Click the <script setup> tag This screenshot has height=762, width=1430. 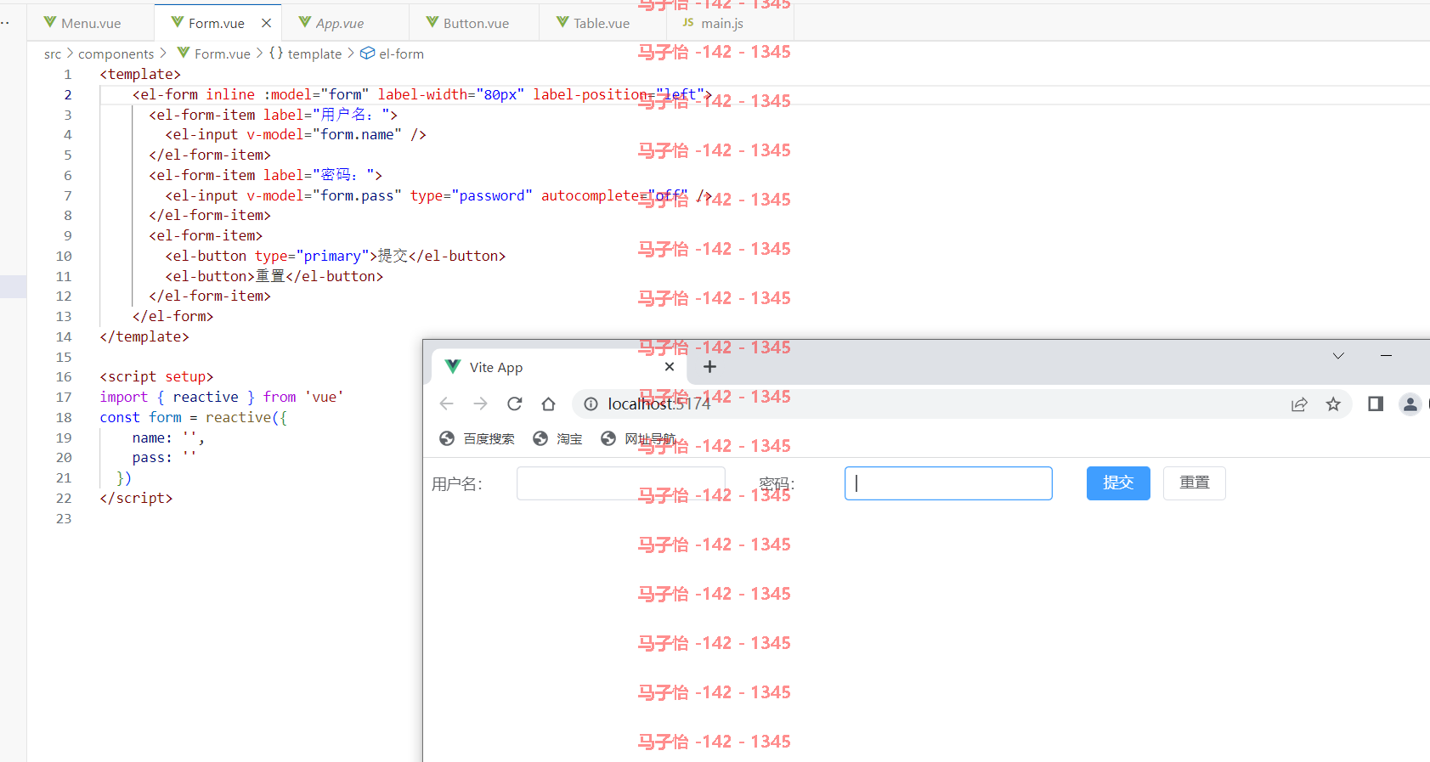(156, 376)
